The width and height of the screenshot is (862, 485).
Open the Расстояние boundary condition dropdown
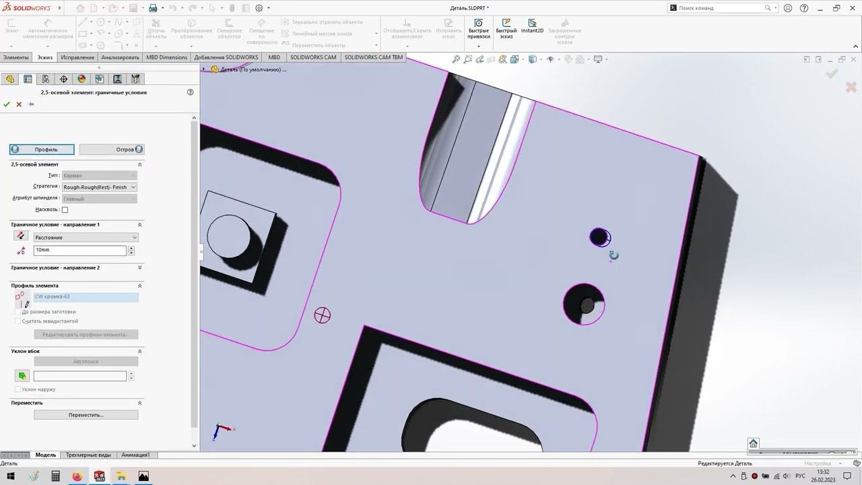[x=86, y=237]
